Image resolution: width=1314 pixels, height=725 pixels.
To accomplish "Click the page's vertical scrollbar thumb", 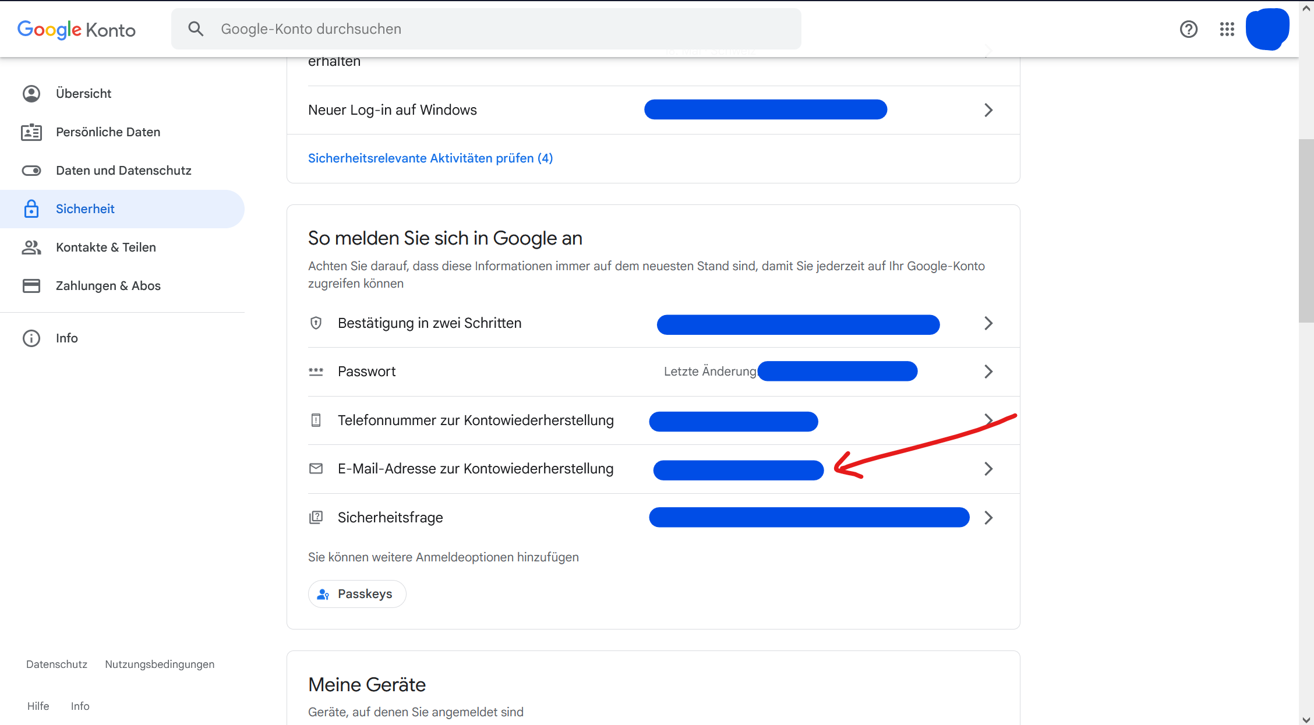I will click(x=1306, y=230).
